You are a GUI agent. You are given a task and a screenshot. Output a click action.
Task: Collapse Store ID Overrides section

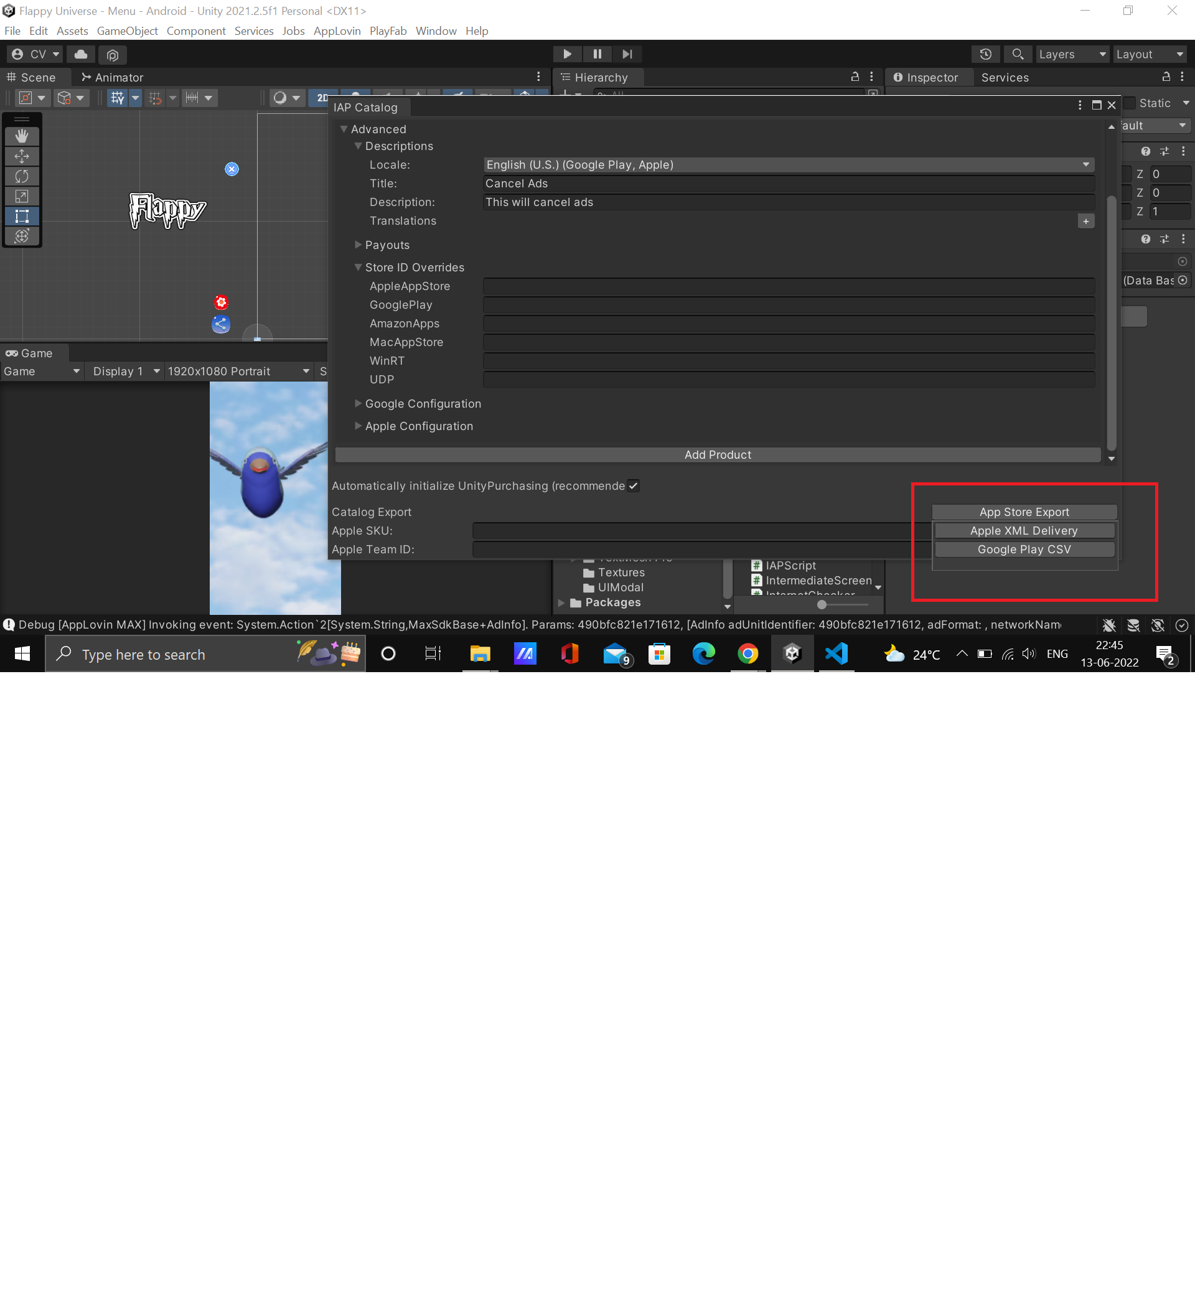358,267
